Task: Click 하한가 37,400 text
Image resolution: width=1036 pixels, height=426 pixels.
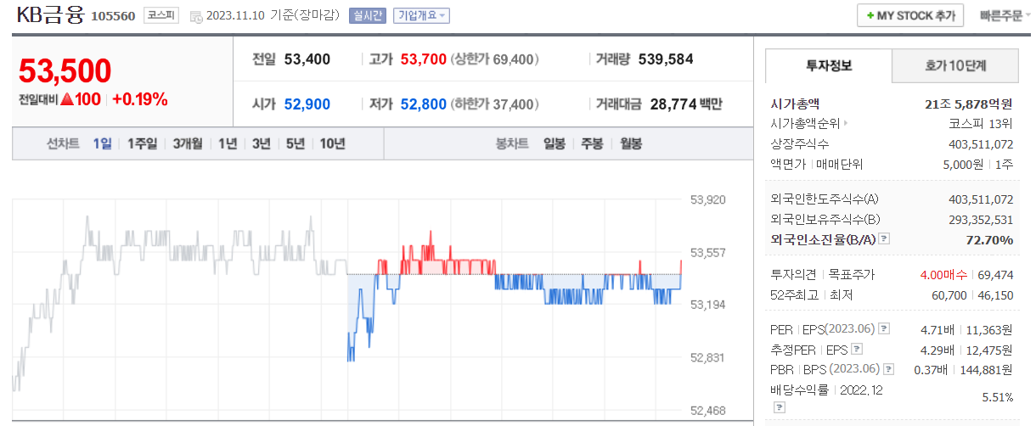Action: point(495,104)
